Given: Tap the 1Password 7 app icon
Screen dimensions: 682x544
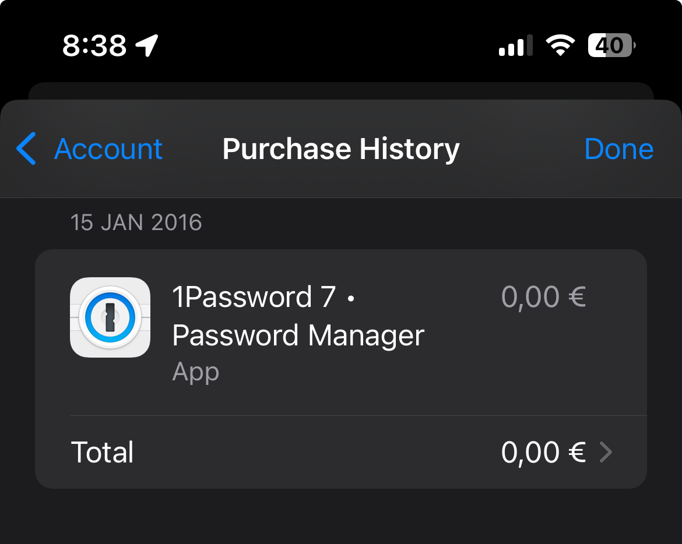Looking at the screenshot, I should click(110, 317).
